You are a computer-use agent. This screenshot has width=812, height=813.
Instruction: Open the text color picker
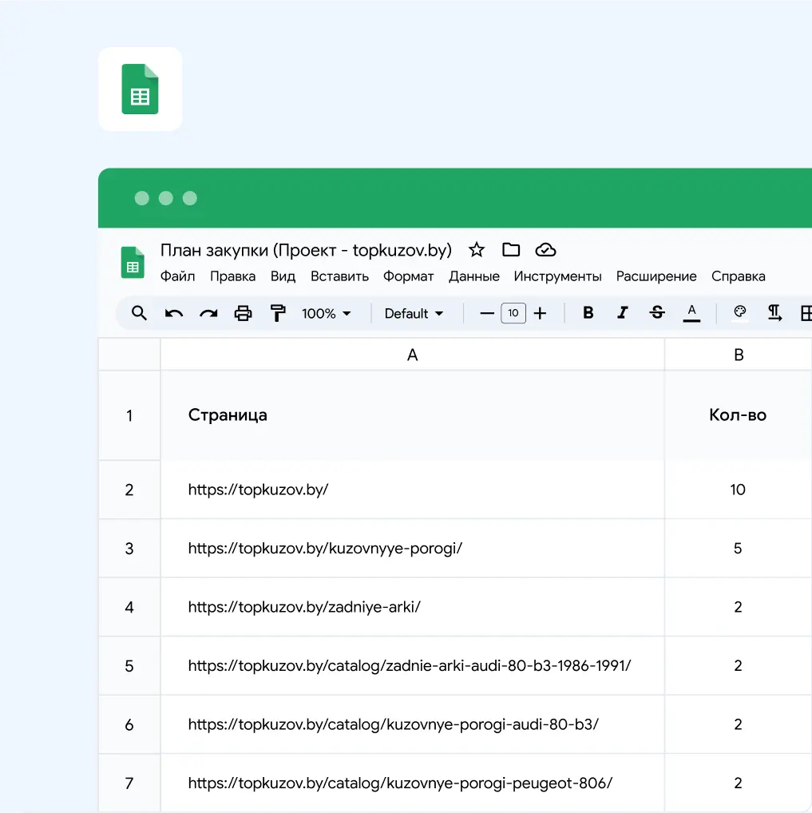point(691,313)
